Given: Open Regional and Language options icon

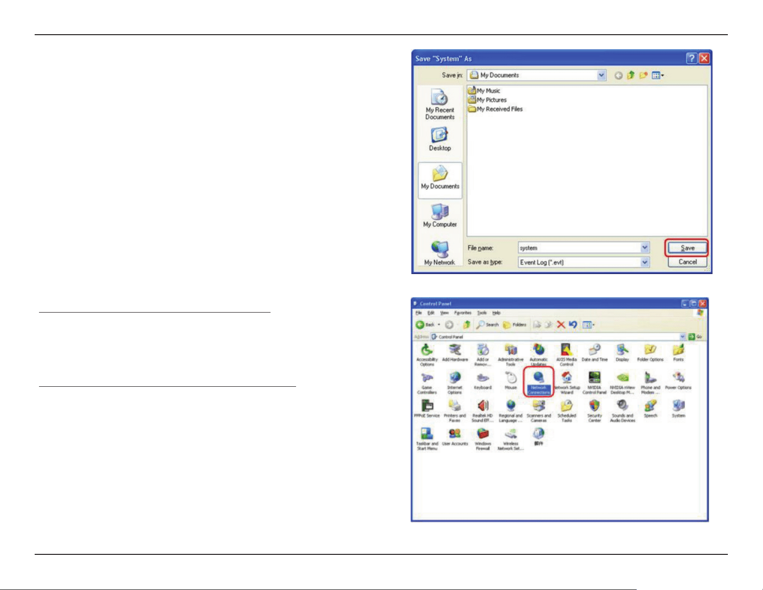Looking at the screenshot, I should (x=511, y=410).
